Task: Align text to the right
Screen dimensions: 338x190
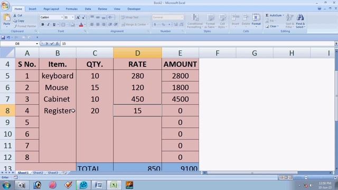Action: [x=104, y=25]
